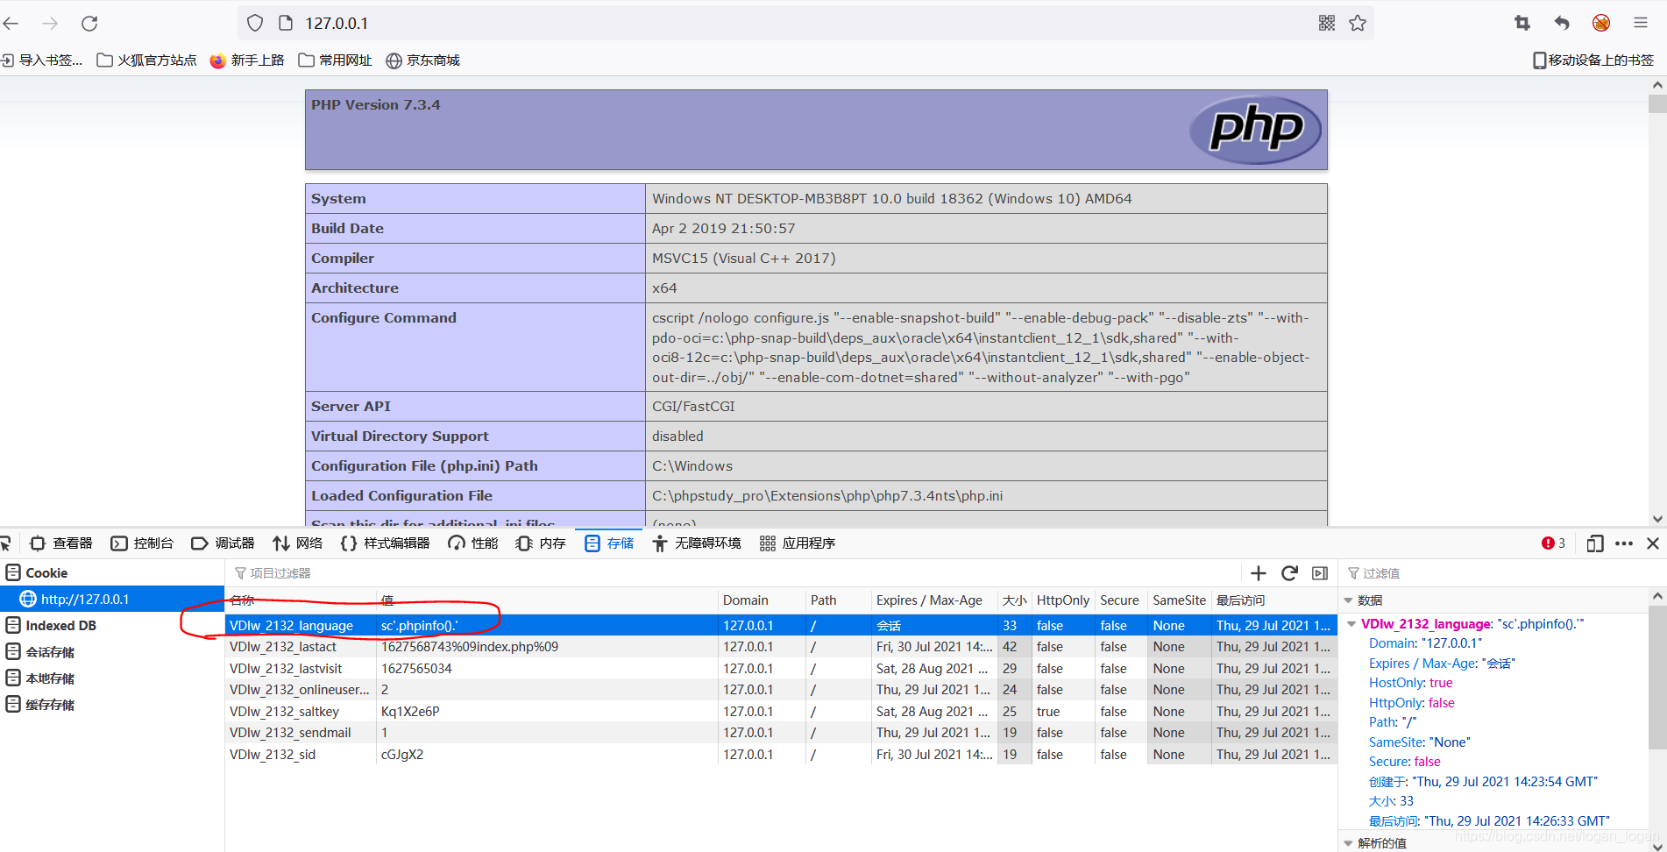Select the VDIw_2132_lastact cookie row
This screenshot has height=852, width=1667.
[x=781, y=647]
